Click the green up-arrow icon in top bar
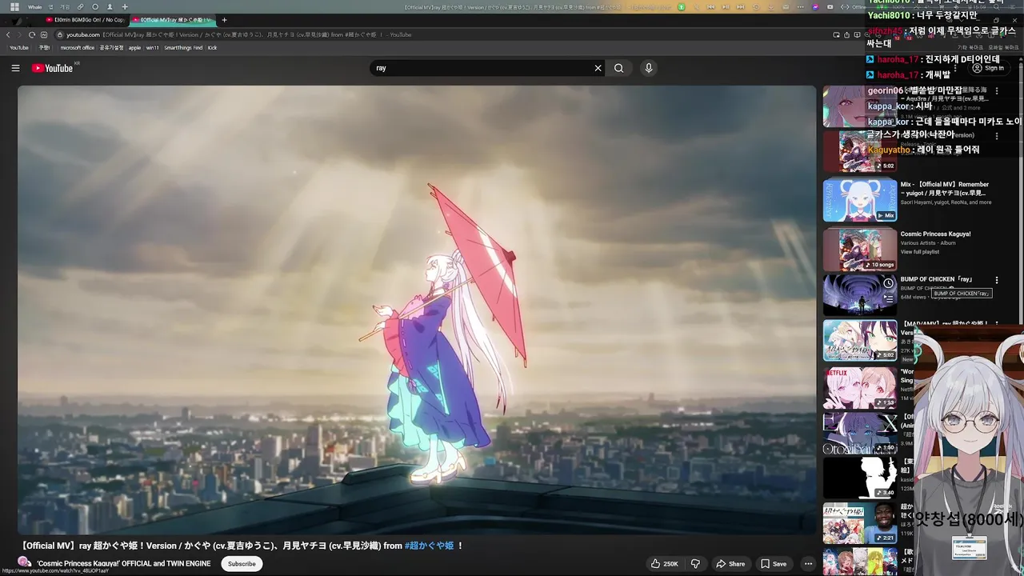The image size is (1024, 576). pos(682,7)
